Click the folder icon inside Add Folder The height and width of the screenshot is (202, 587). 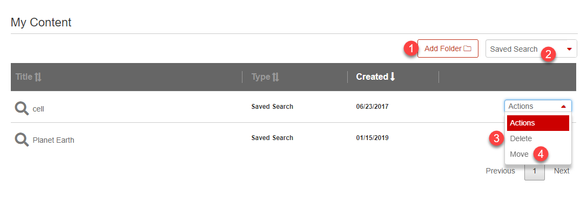[x=467, y=48]
